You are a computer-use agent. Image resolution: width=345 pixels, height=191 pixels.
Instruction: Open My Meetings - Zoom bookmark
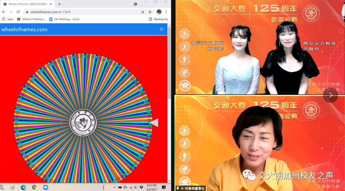[64, 19]
